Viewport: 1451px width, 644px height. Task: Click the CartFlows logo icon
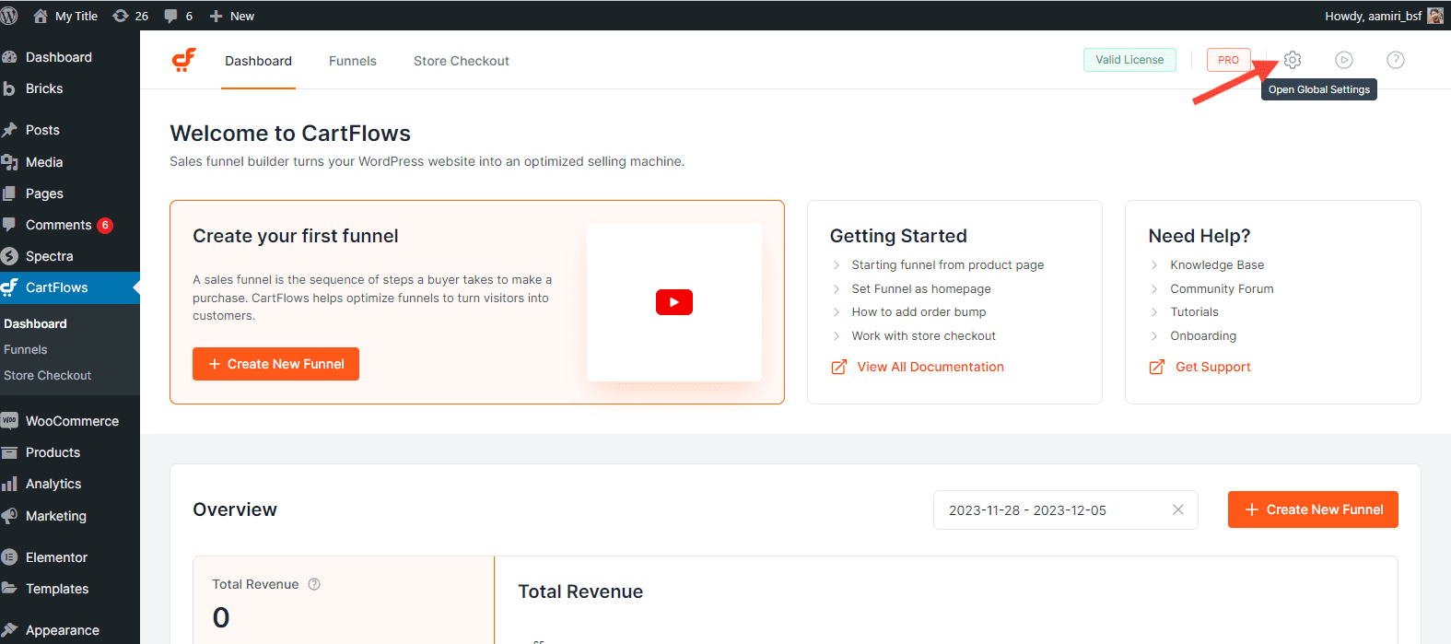click(x=184, y=60)
